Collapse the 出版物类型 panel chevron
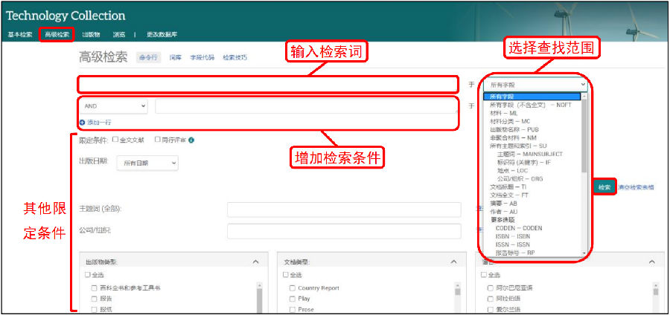Viewport: 670px width, 315px height. point(255,262)
